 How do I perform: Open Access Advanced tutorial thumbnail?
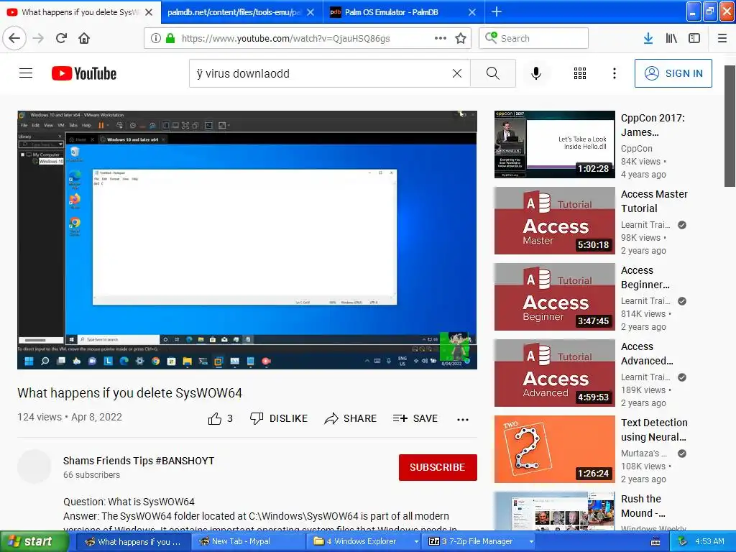[554, 373]
